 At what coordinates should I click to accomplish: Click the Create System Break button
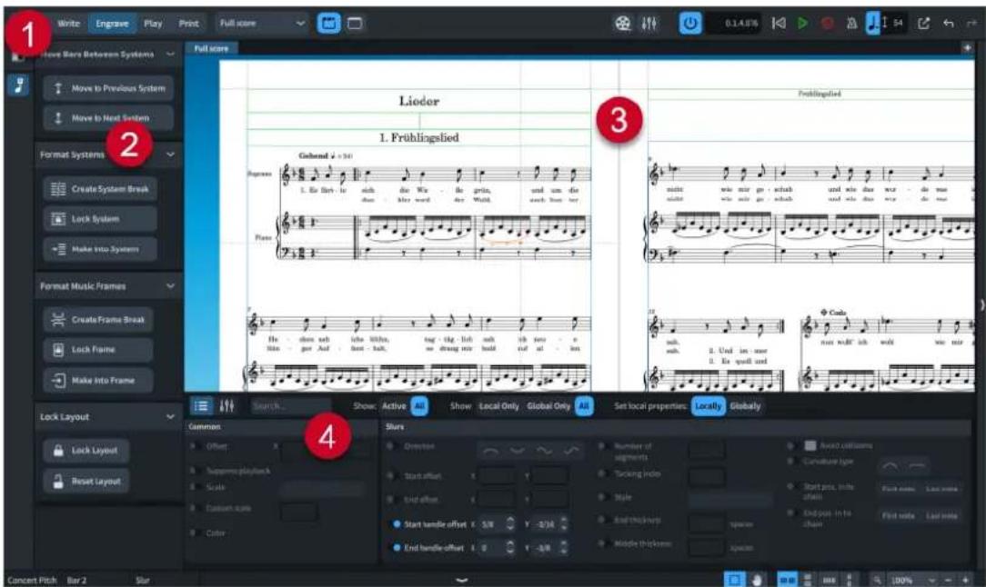pyautogui.click(x=101, y=188)
